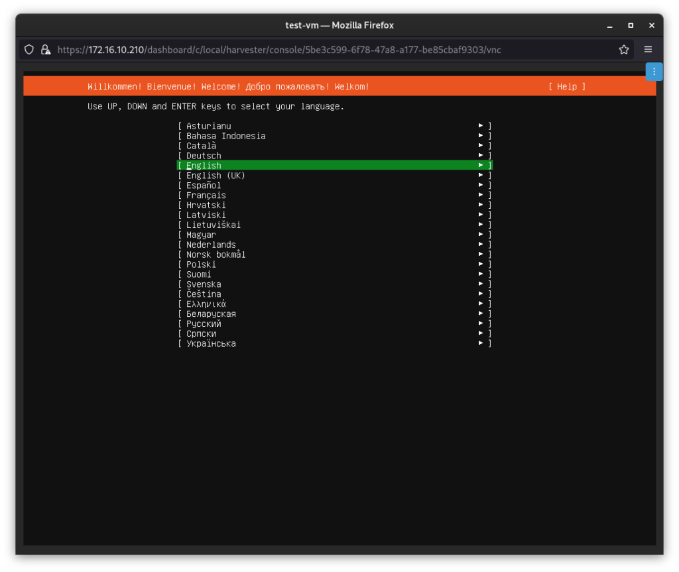
Task: Select English (UK) language
Action: (334, 176)
